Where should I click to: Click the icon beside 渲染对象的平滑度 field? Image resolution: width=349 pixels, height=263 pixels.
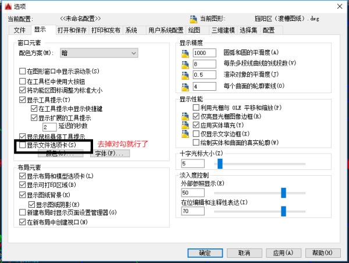tap(186, 74)
